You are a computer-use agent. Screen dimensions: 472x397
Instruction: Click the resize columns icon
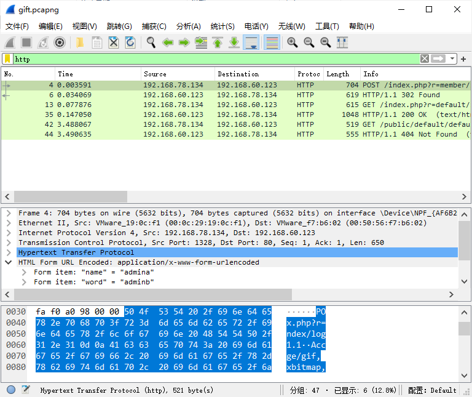(342, 42)
